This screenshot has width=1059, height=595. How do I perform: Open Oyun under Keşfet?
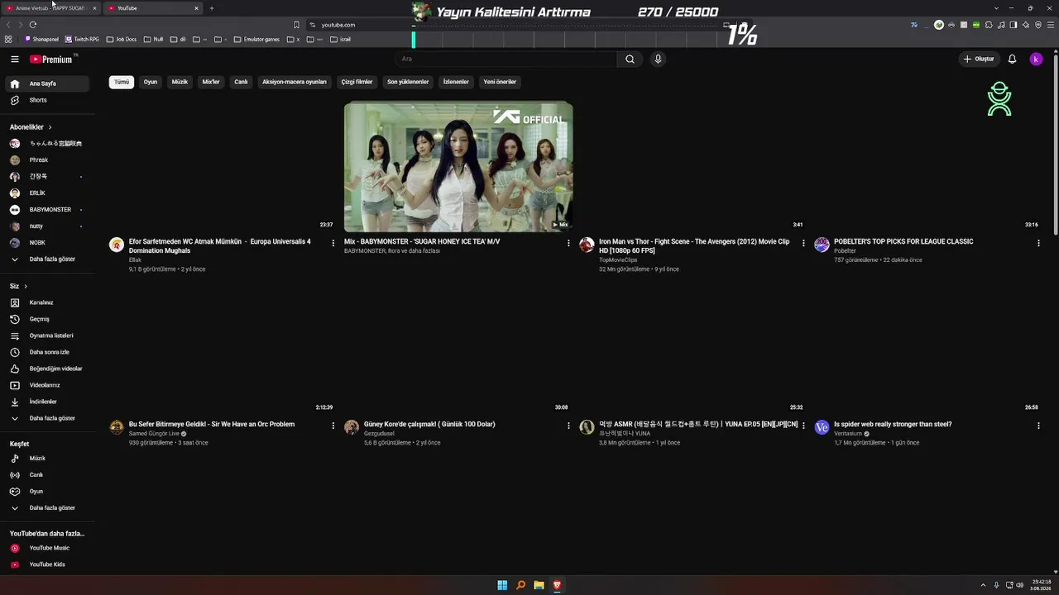[48, 491]
